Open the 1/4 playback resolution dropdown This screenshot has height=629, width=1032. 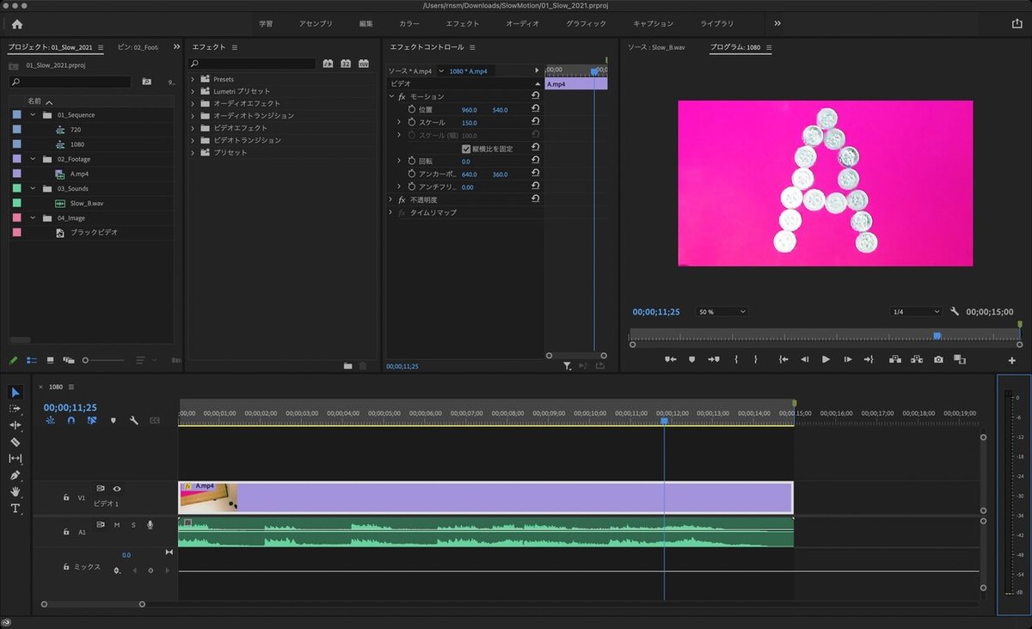click(916, 312)
